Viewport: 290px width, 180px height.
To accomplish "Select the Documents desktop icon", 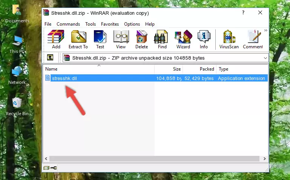I will point(17,14).
